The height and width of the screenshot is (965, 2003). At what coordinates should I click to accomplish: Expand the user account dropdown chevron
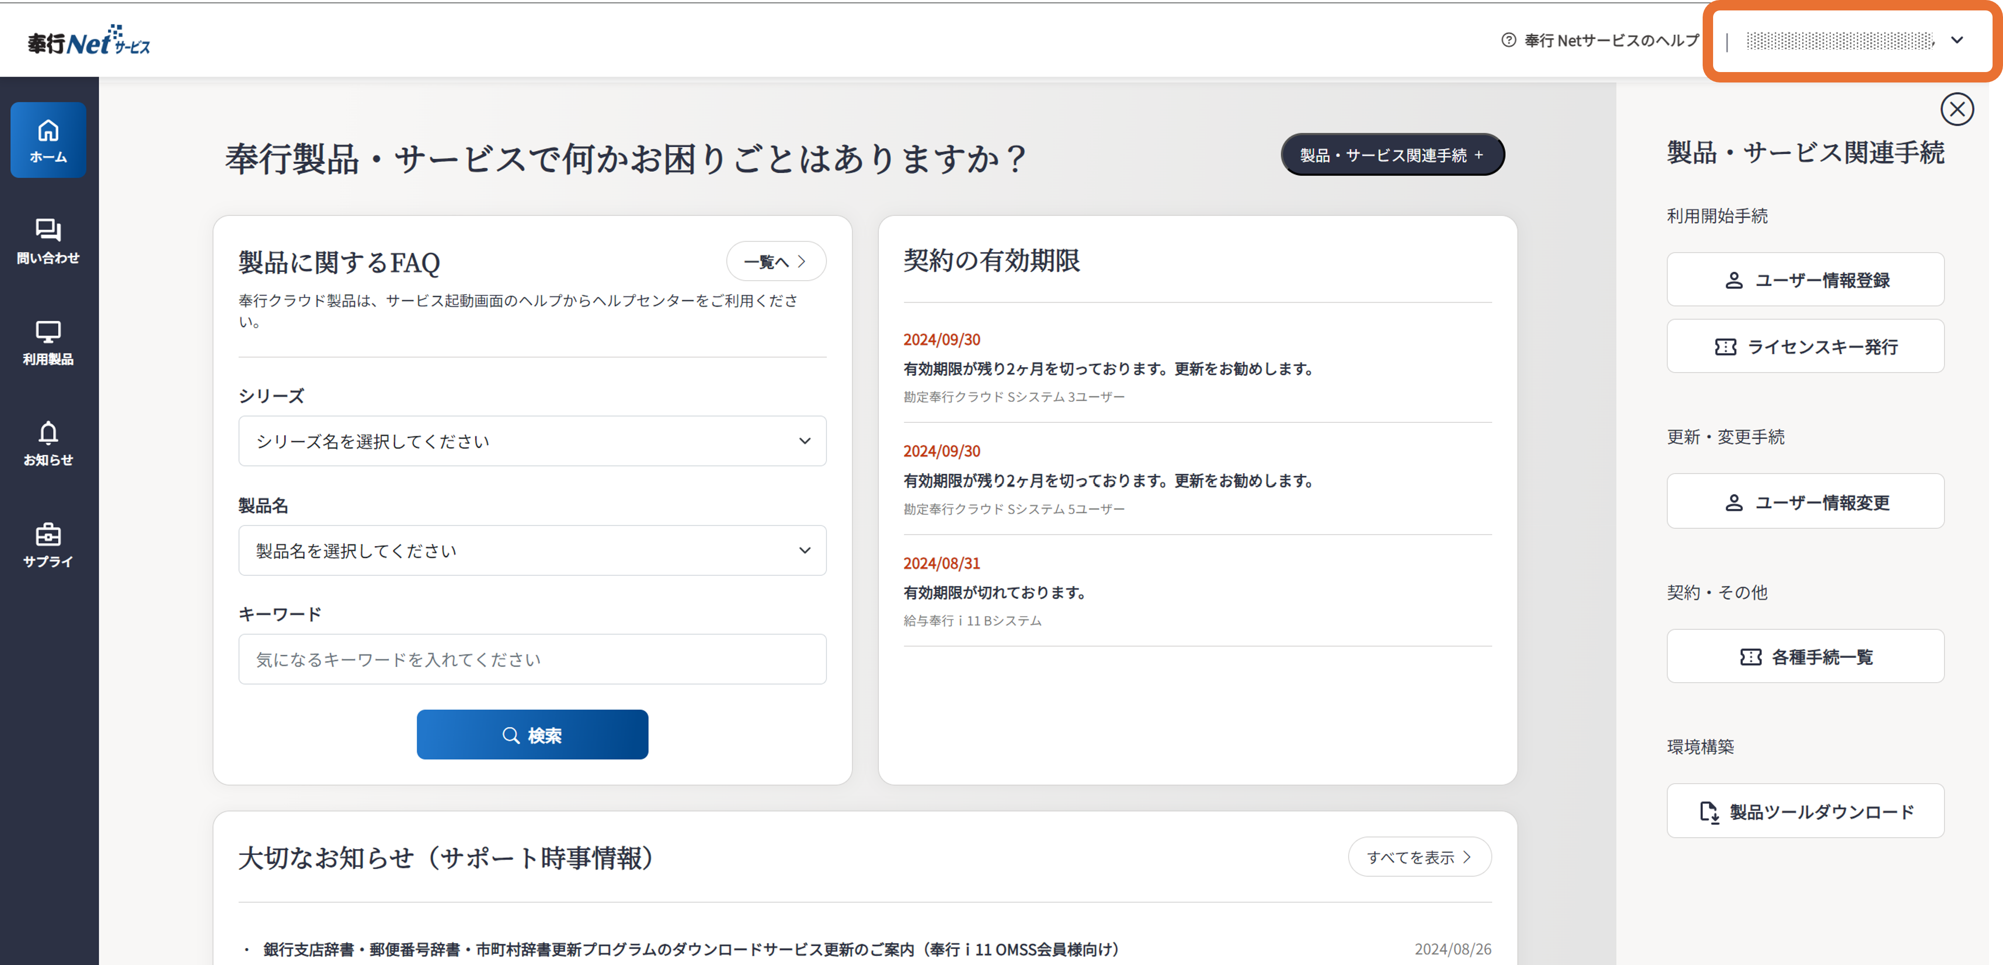click(x=1956, y=40)
